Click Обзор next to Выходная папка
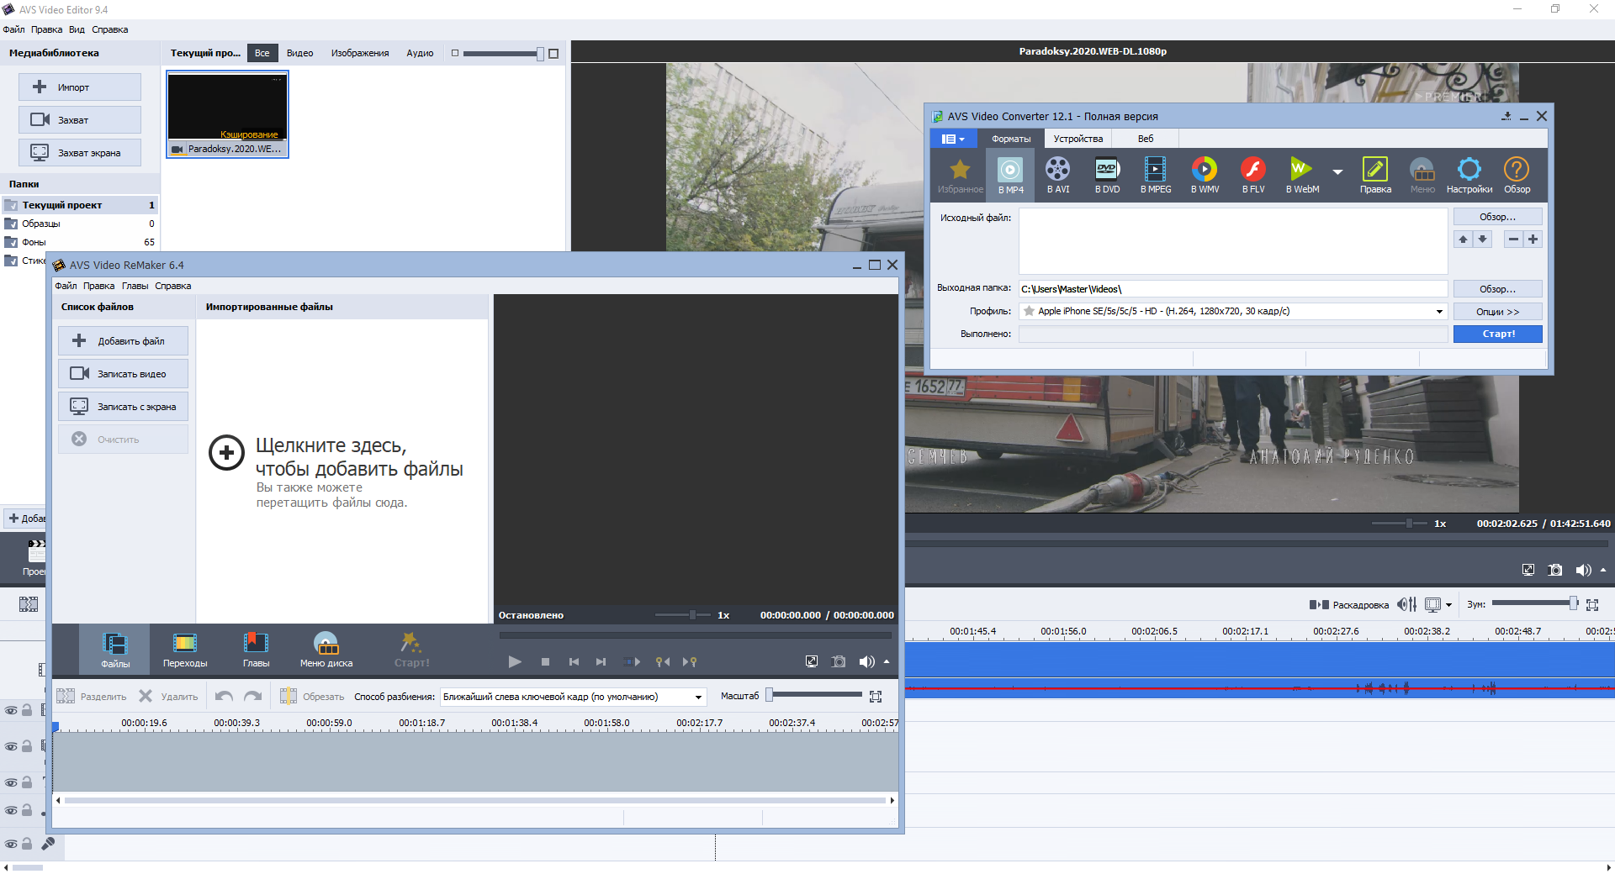This screenshot has height=874, width=1615. point(1498,289)
